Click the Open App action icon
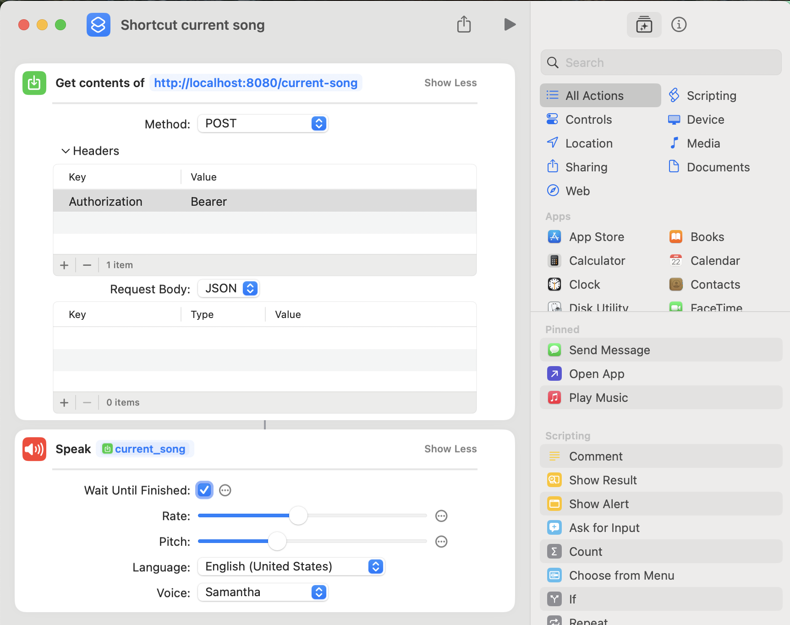This screenshot has height=625, width=790. click(x=554, y=374)
